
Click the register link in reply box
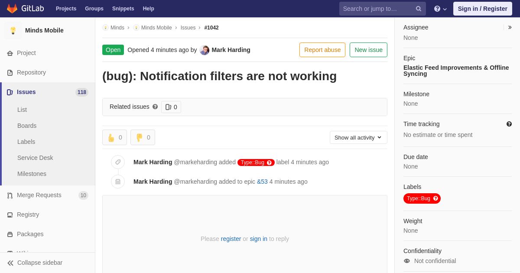point(231,239)
